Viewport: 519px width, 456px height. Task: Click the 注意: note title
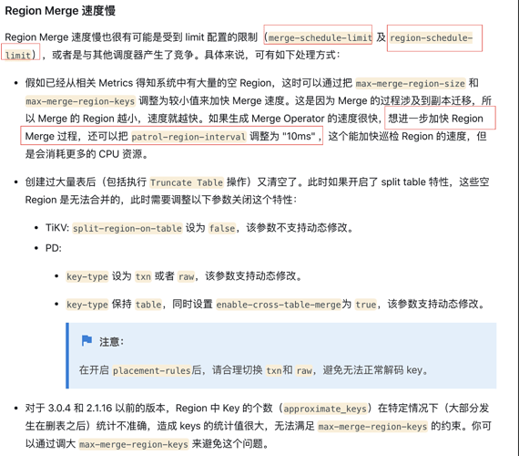click(112, 342)
